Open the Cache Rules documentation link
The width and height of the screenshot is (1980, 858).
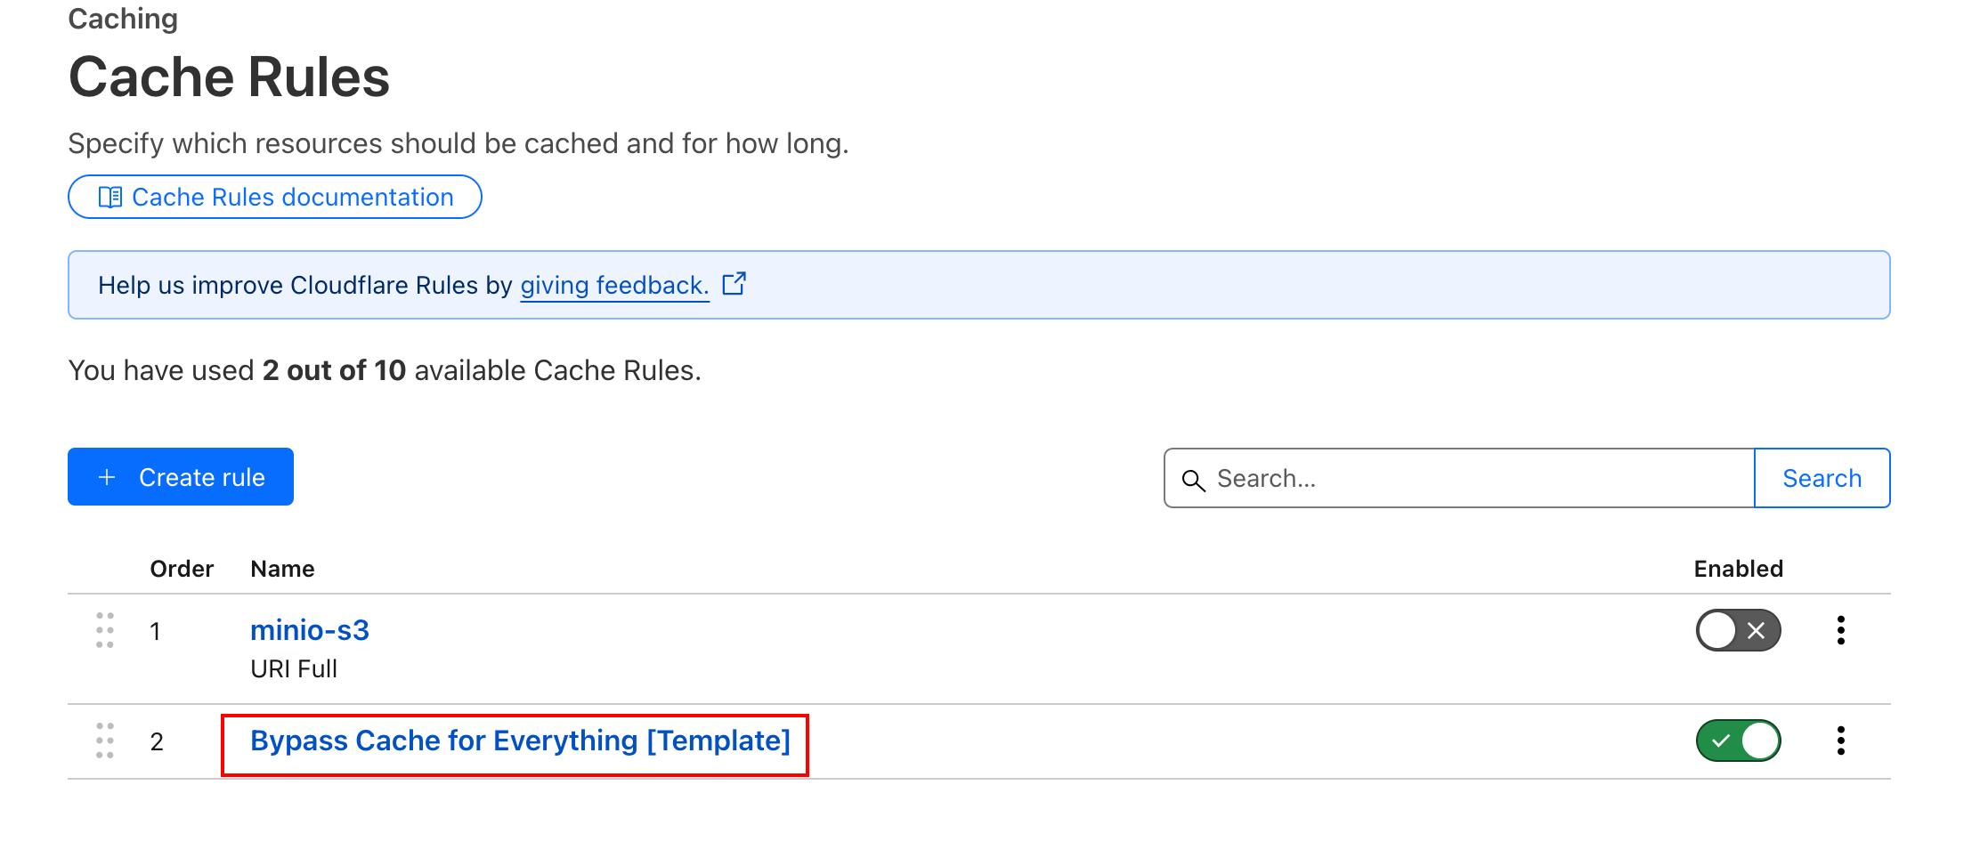tap(292, 197)
